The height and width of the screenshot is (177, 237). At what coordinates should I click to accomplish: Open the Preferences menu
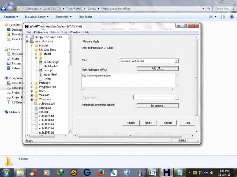coord(41,32)
